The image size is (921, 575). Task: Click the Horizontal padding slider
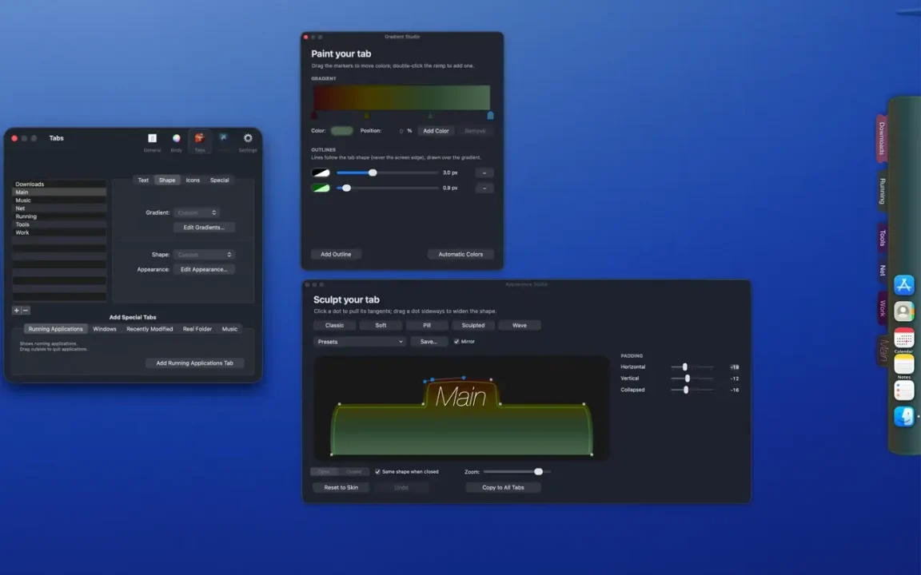692,367
